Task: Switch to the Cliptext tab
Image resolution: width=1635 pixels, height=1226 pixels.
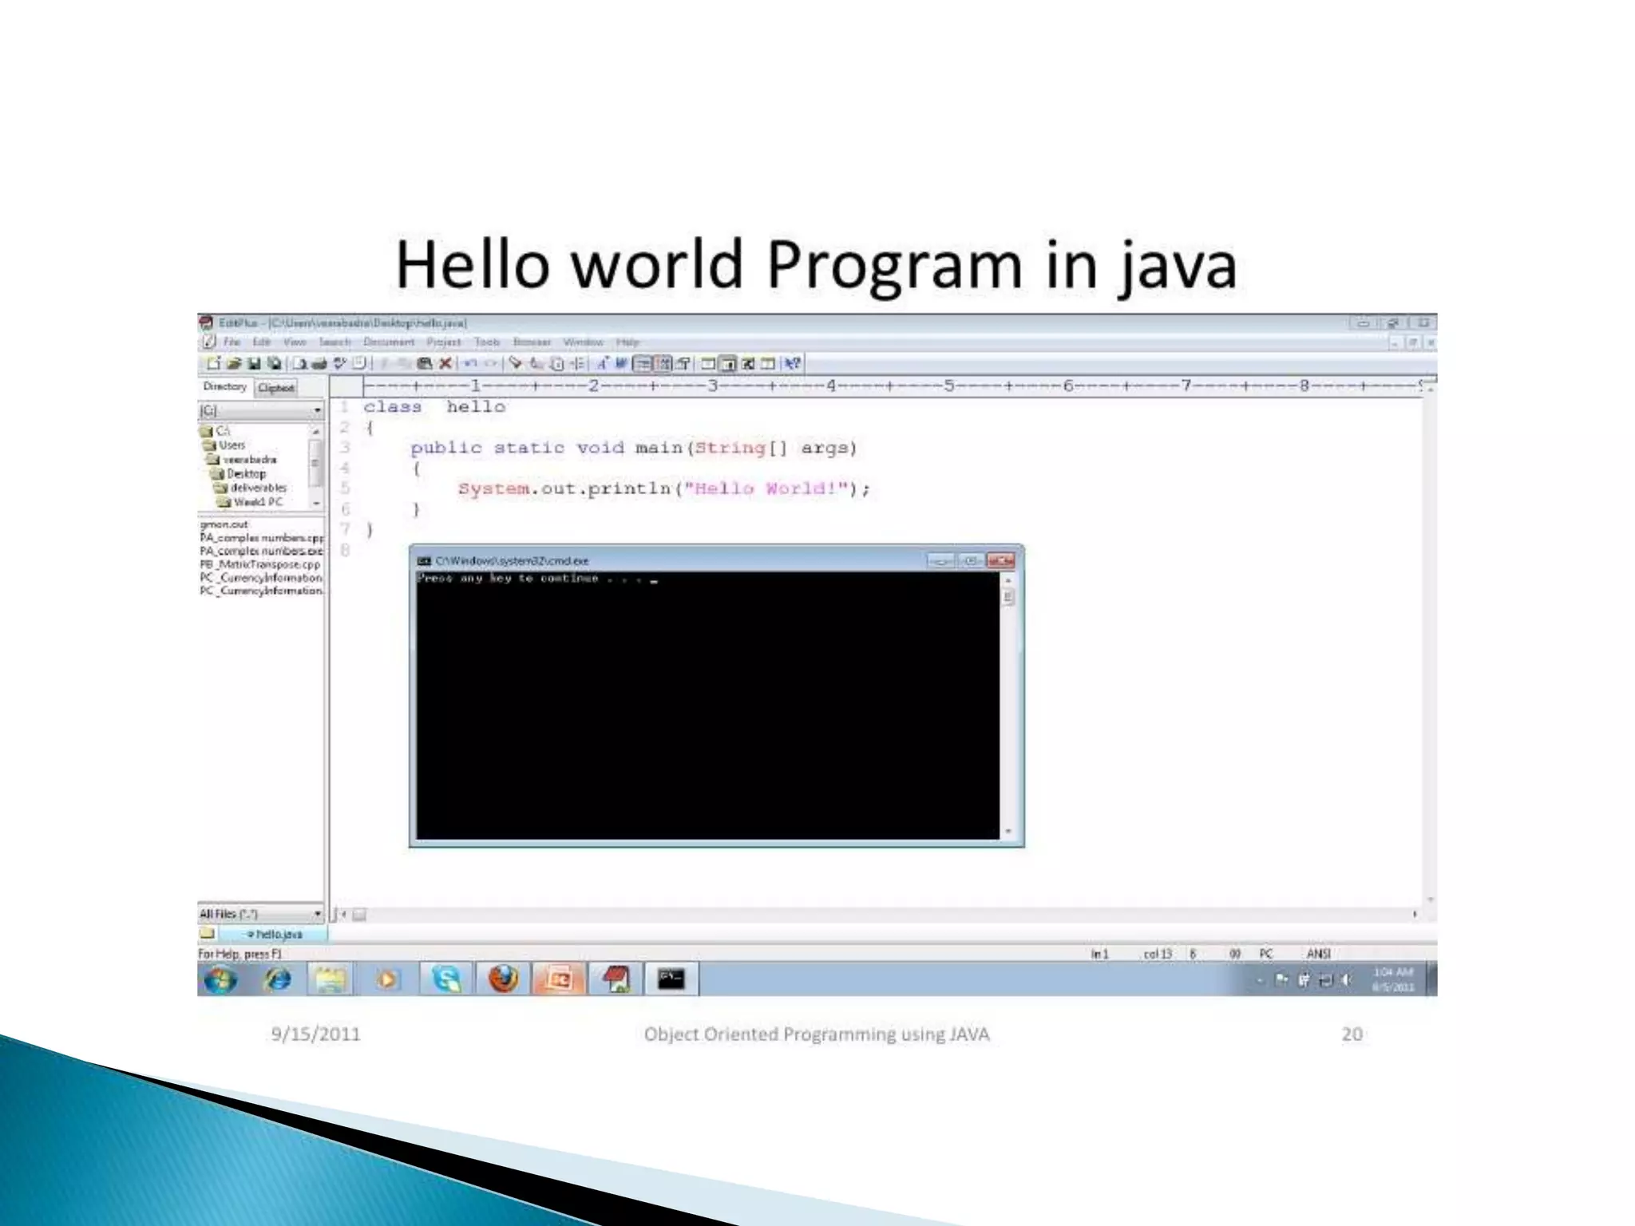Action: click(276, 388)
